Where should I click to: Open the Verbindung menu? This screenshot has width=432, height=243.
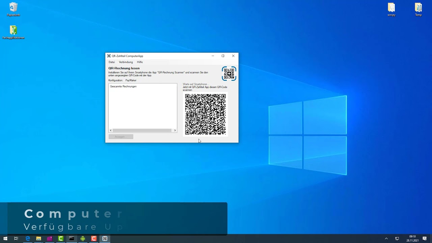(126, 62)
